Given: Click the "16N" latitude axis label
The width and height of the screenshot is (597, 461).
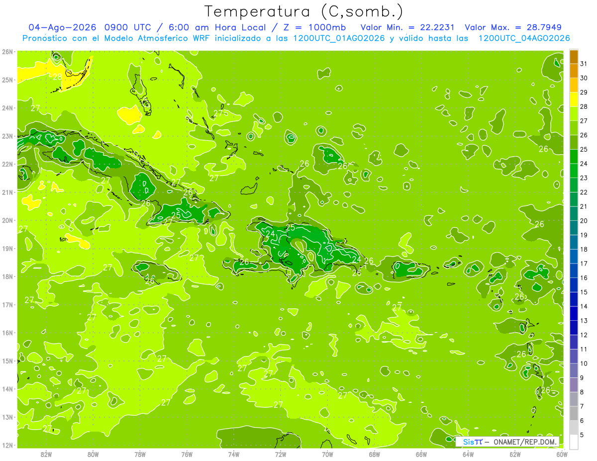Looking at the screenshot, I should [x=7, y=333].
